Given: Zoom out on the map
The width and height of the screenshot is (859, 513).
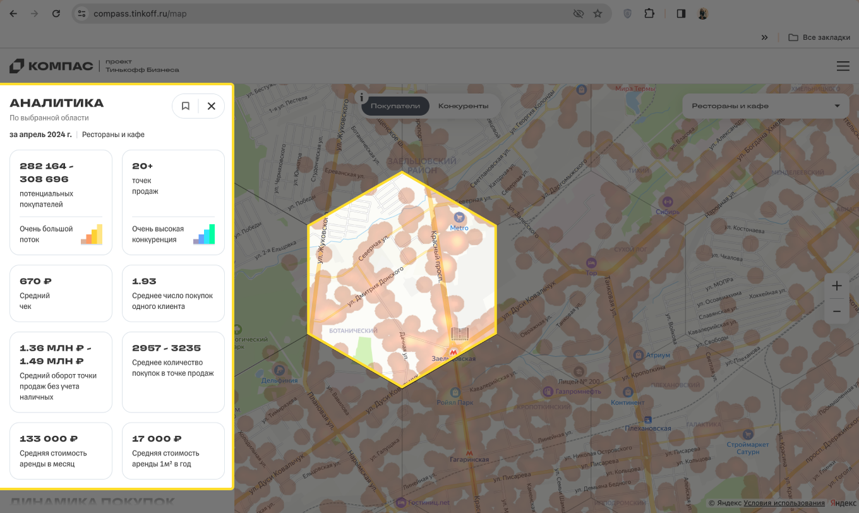Looking at the screenshot, I should click(836, 311).
